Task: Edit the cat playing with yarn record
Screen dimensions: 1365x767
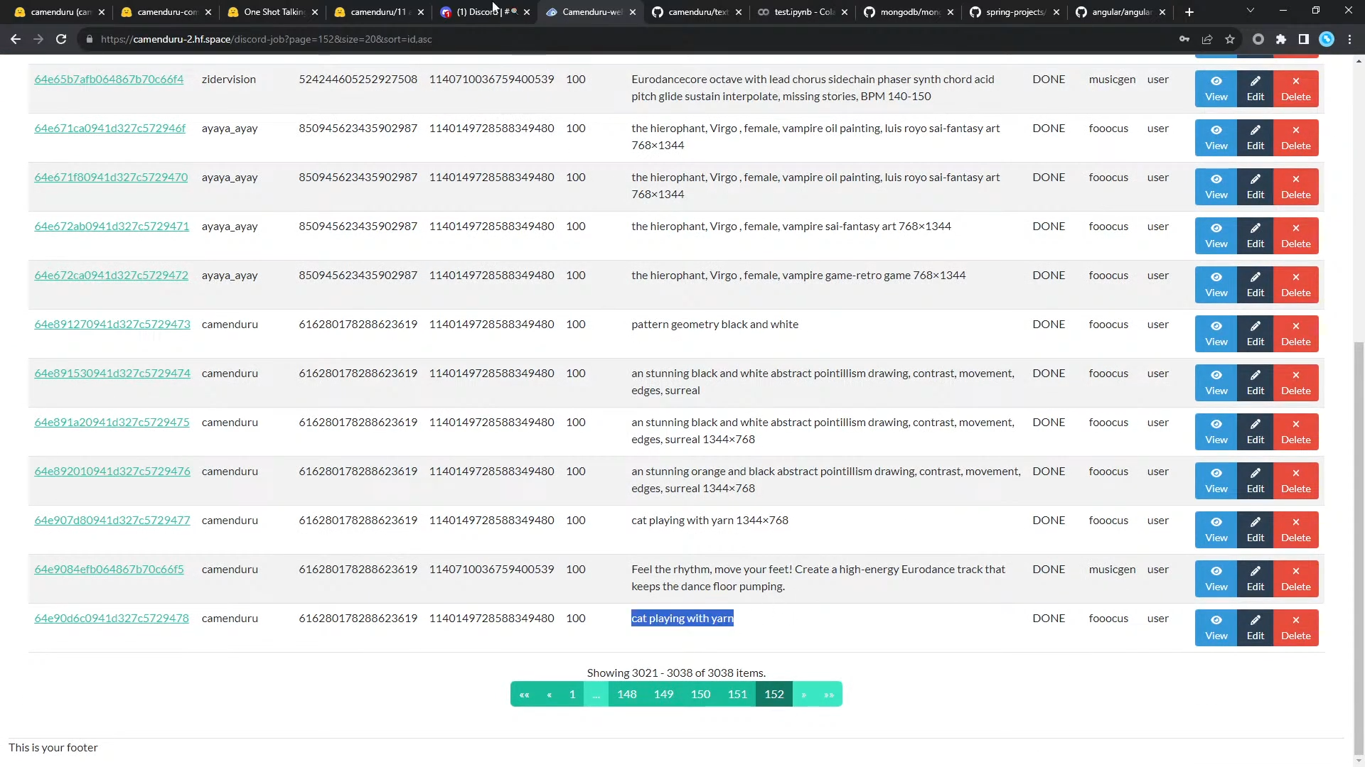Action: pos(1256,628)
